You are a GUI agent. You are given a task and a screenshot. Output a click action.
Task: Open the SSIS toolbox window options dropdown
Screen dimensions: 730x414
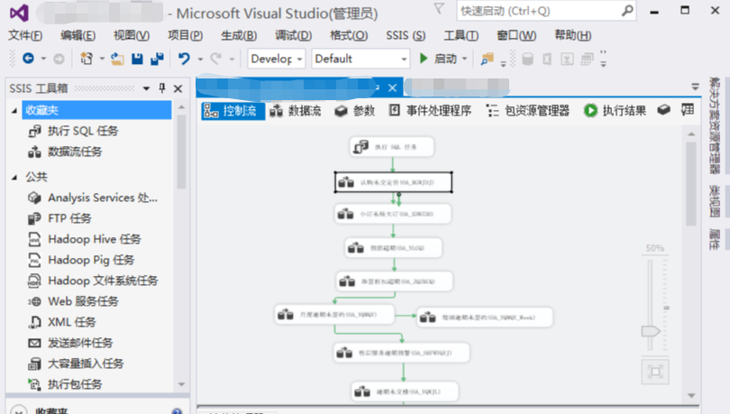[x=146, y=88]
